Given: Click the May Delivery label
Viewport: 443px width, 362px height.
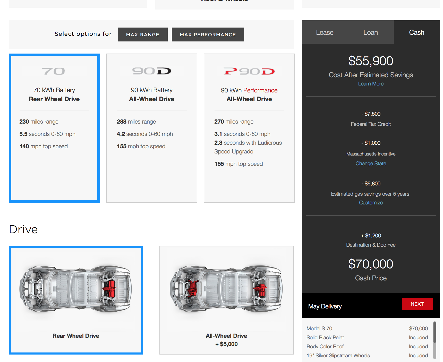Looking at the screenshot, I should point(325,306).
